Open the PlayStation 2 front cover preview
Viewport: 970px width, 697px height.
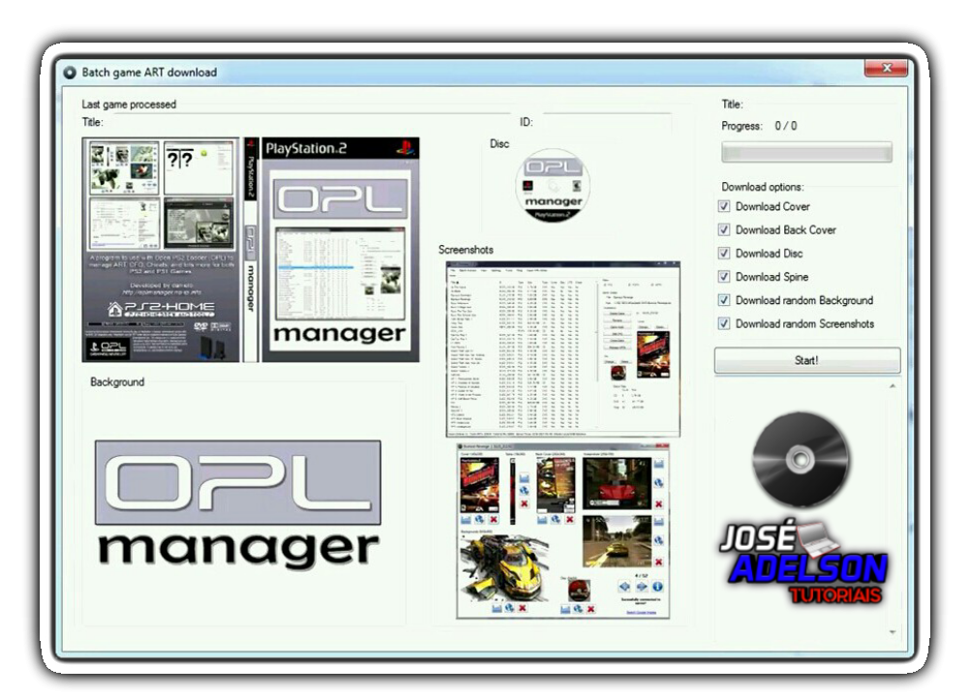[340, 247]
